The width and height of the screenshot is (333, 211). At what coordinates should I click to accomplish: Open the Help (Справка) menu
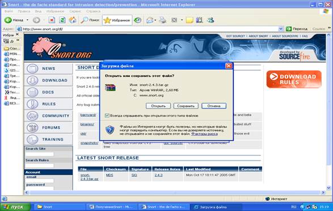coord(94,11)
